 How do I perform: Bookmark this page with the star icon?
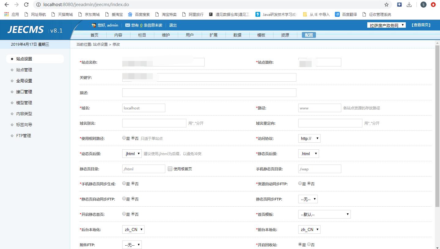point(387,5)
